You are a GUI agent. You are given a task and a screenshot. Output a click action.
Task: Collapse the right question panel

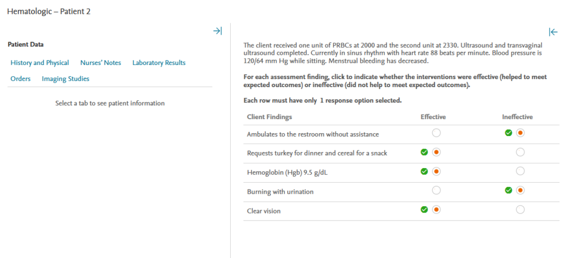click(x=552, y=32)
